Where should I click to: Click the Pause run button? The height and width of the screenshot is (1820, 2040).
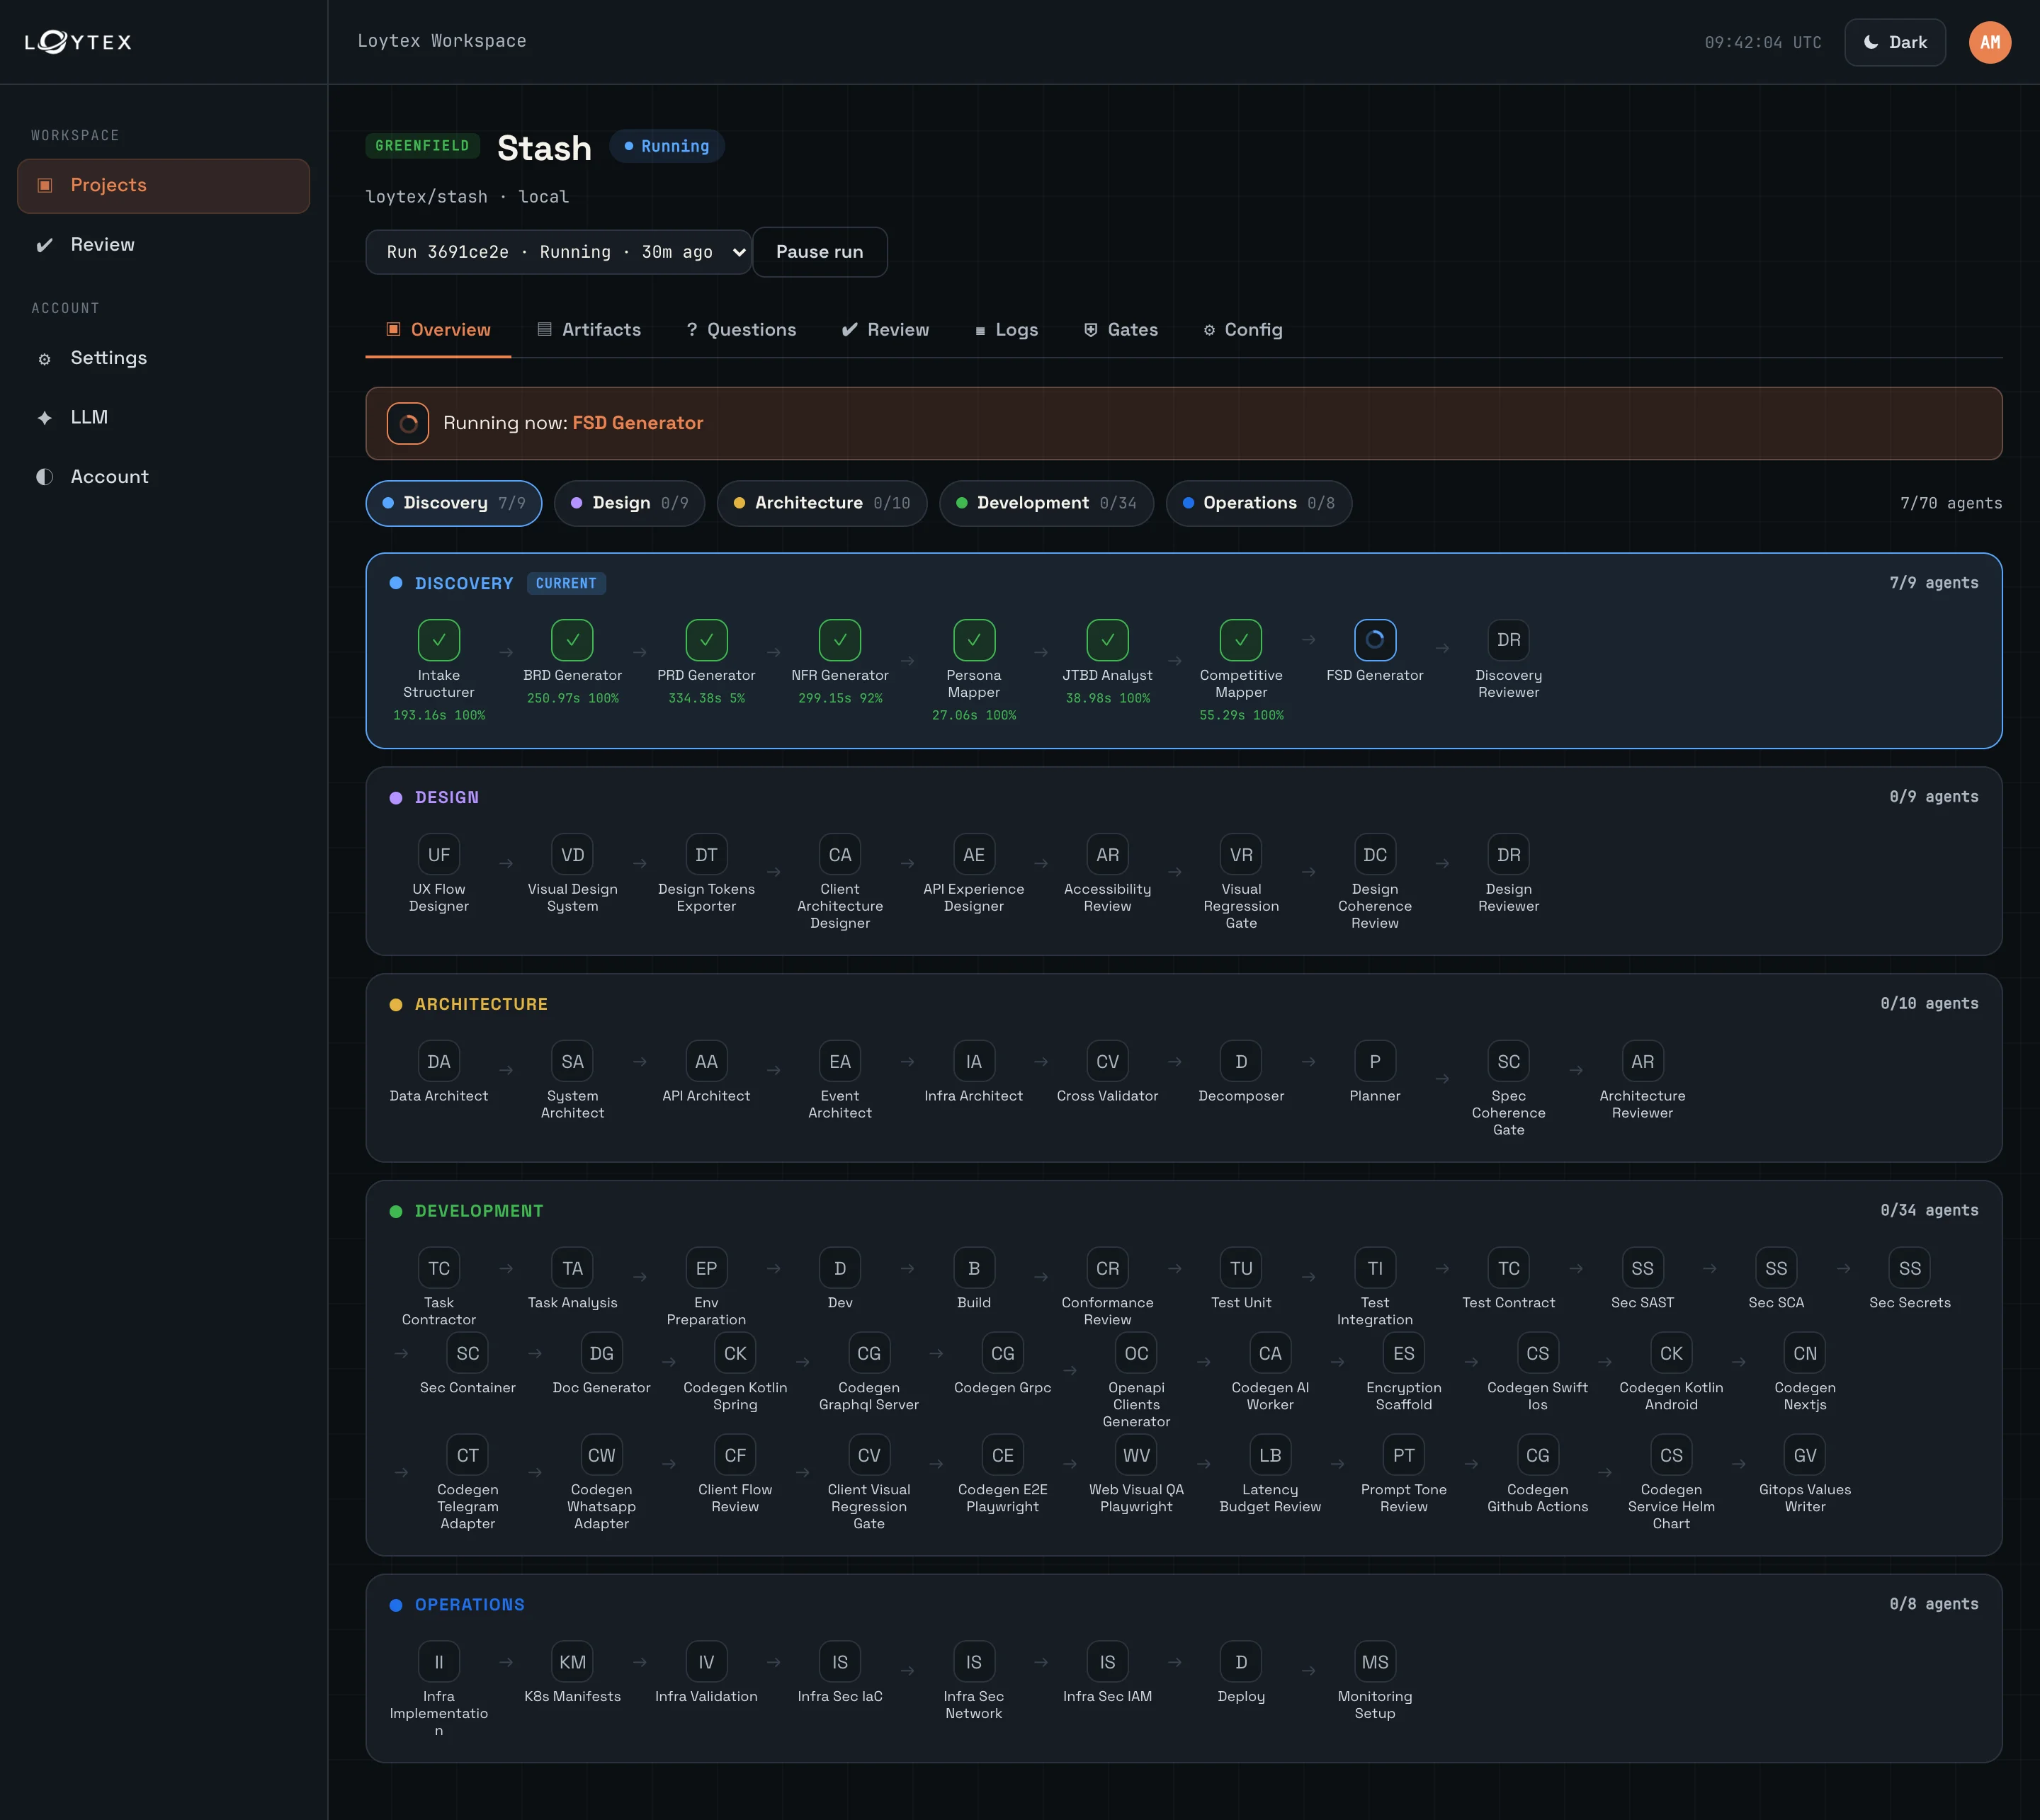tap(819, 252)
